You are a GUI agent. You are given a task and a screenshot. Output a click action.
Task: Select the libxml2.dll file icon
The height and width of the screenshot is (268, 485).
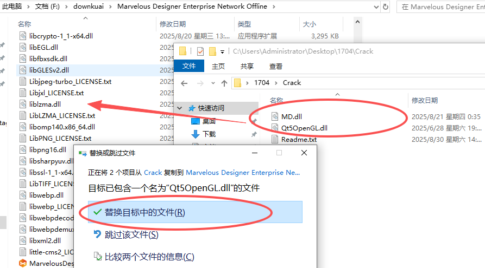pos(23,240)
